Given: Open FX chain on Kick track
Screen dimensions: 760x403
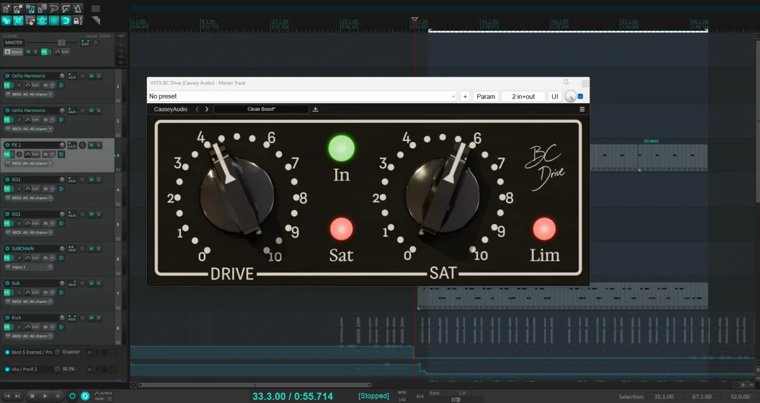Looking at the screenshot, I should click(x=7, y=327).
